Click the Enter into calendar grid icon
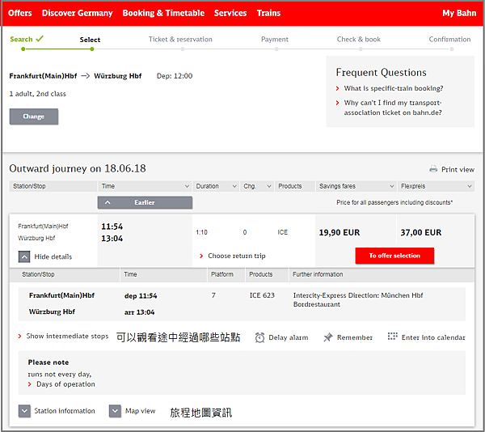This screenshot has height=432, width=485. (x=393, y=336)
